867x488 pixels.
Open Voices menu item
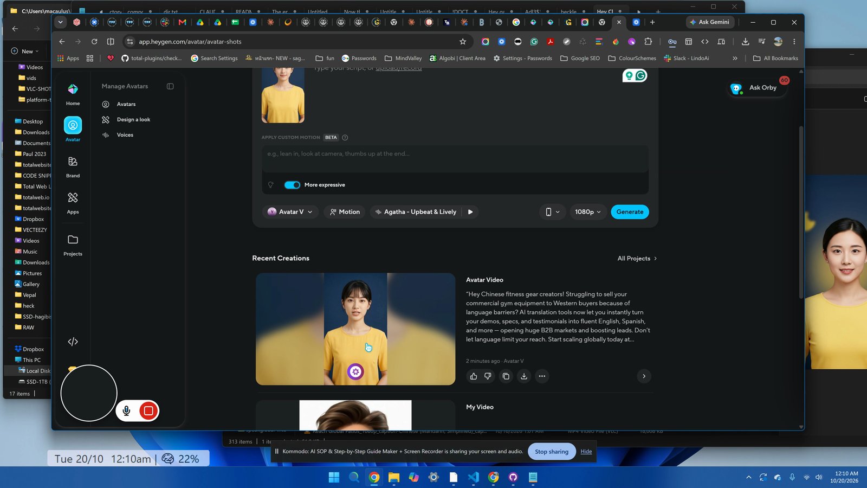point(125,135)
